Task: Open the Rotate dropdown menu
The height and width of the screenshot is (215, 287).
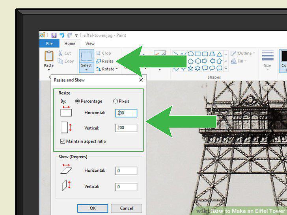Action: click(x=116, y=69)
